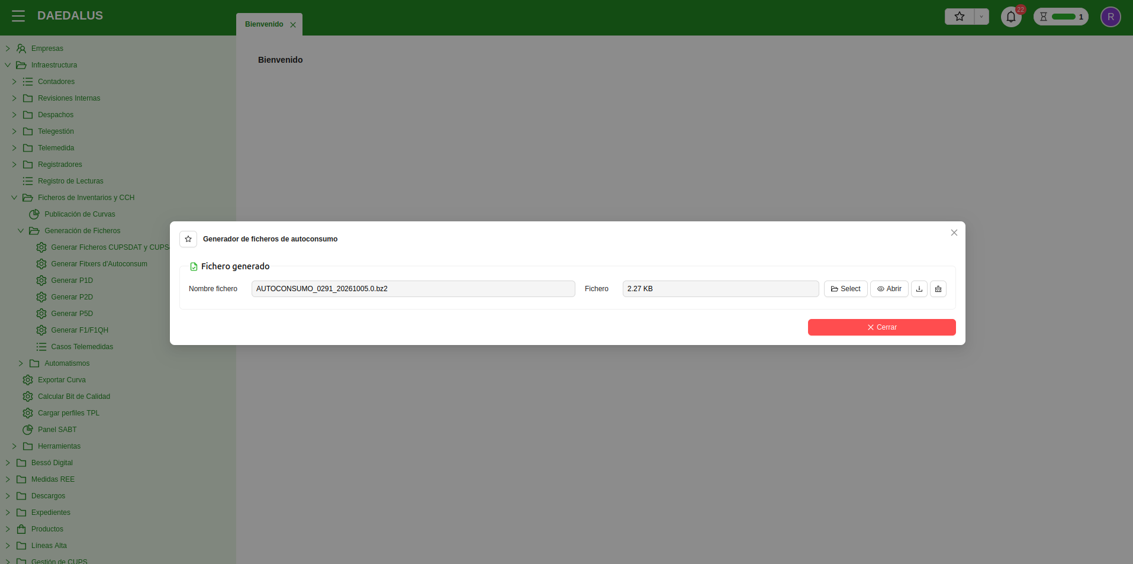The width and height of the screenshot is (1133, 564).
Task: Open the notifications bell icon
Action: 1011,17
